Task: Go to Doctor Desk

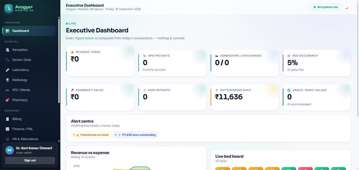Action: tap(29, 60)
